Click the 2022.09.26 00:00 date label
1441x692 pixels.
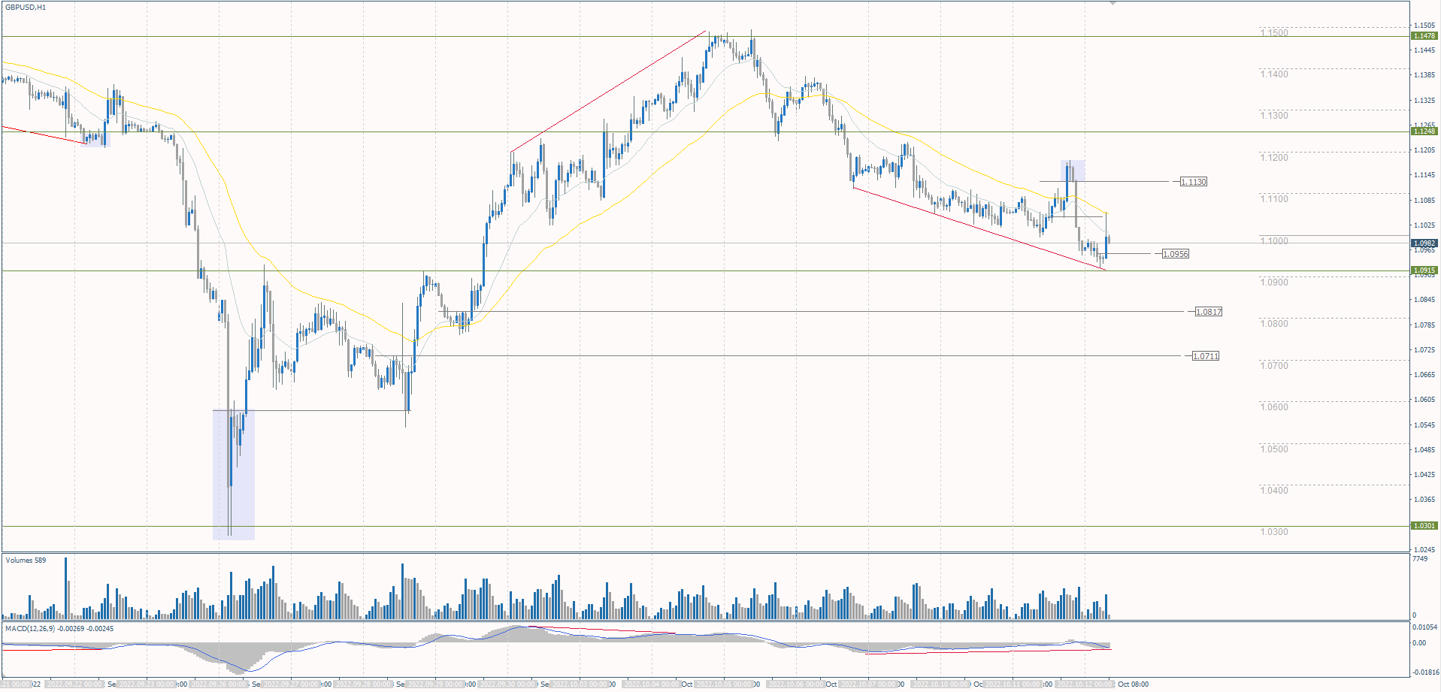tap(218, 684)
